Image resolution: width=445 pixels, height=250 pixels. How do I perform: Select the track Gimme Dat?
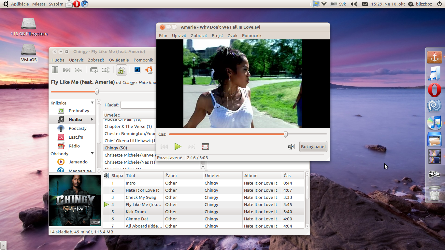pos(204,219)
